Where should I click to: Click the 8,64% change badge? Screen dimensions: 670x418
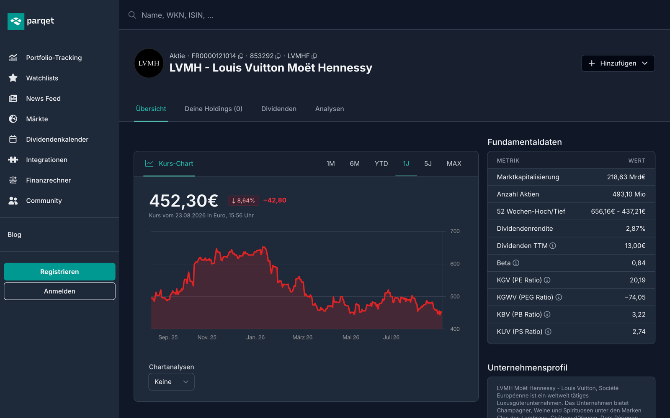coord(243,201)
